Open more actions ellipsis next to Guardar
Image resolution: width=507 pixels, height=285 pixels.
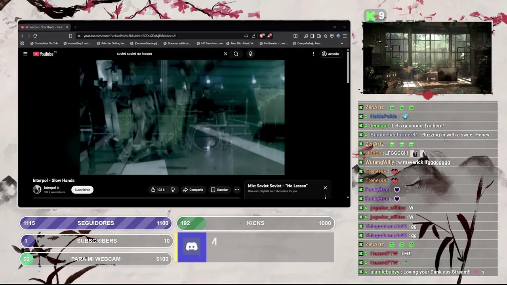pos(237,190)
